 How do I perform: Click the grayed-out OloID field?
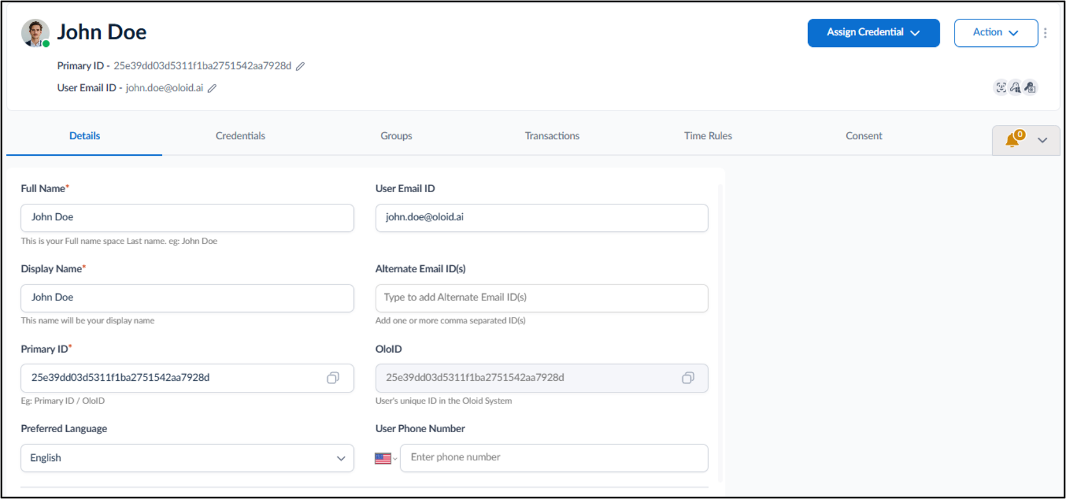pyautogui.click(x=542, y=378)
